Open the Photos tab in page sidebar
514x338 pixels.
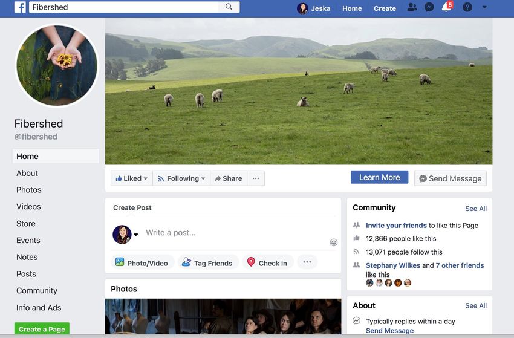[29, 190]
